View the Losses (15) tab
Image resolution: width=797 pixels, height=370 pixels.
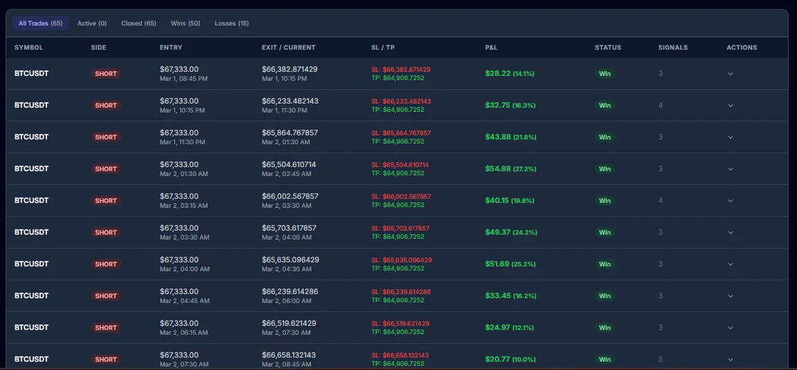click(x=232, y=23)
